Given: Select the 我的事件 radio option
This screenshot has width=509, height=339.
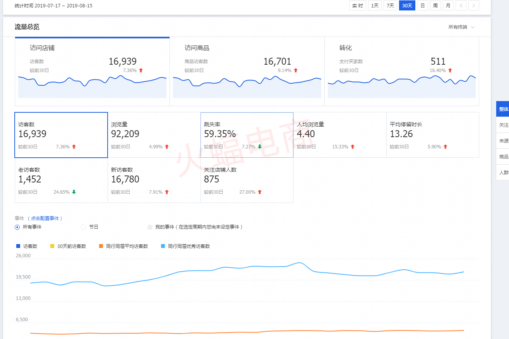Looking at the screenshot, I should 150,227.
